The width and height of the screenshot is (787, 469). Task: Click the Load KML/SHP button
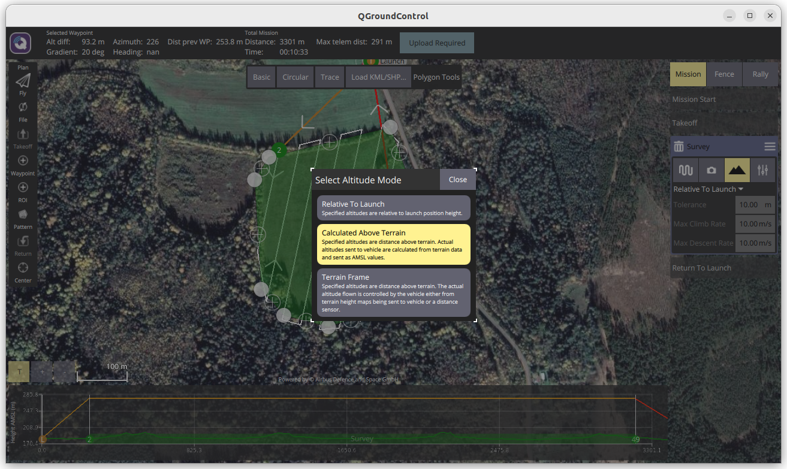pos(378,77)
